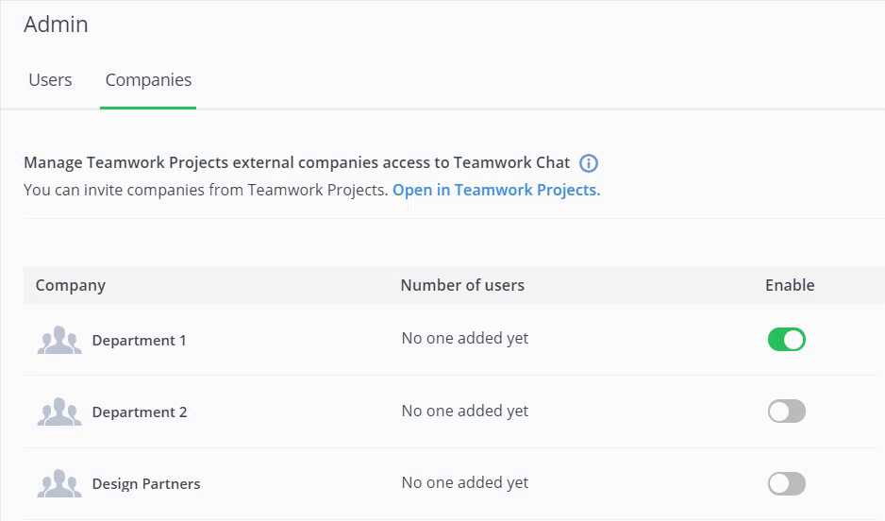The image size is (885, 521).
Task: Click the Enable column header
Action: 790,285
